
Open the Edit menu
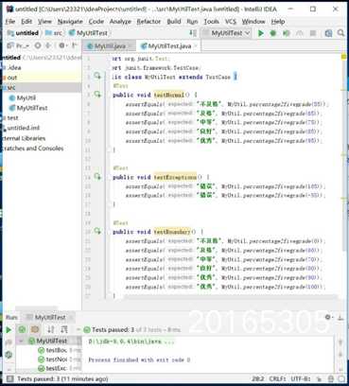coord(26,22)
